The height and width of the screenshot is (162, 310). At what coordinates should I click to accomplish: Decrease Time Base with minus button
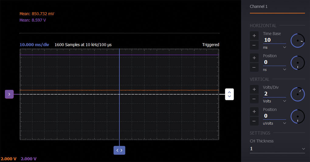(x=254, y=45)
